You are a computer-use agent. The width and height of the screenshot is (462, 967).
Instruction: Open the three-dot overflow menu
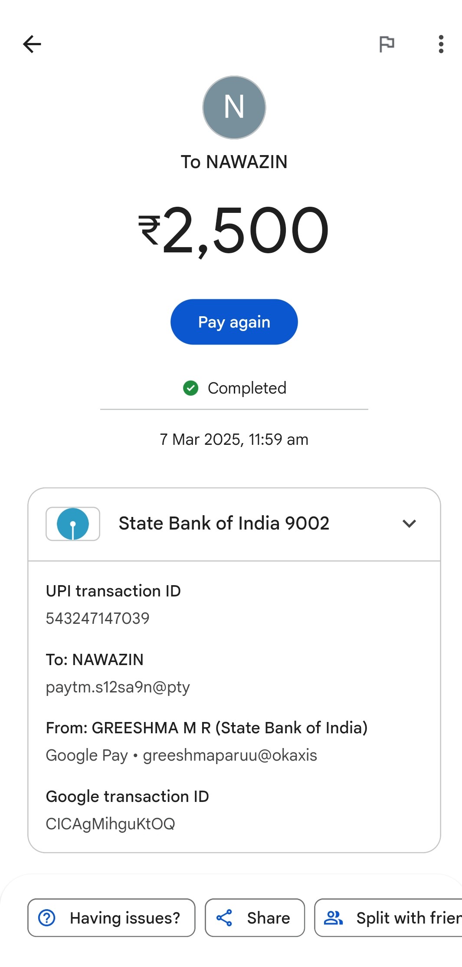441,44
